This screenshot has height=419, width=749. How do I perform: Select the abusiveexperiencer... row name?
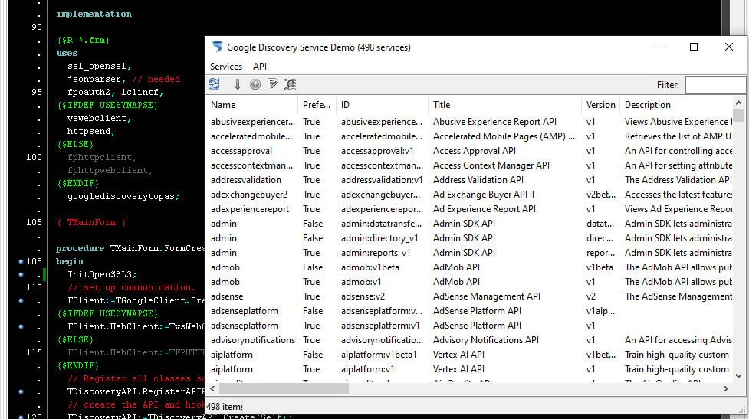pyautogui.click(x=253, y=122)
